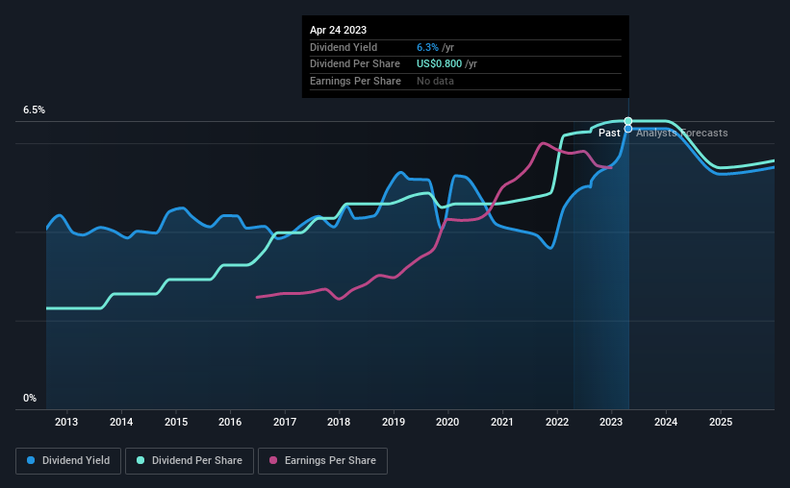Click the Apr 24 2023 tooltip date
The image size is (790, 488).
point(338,30)
